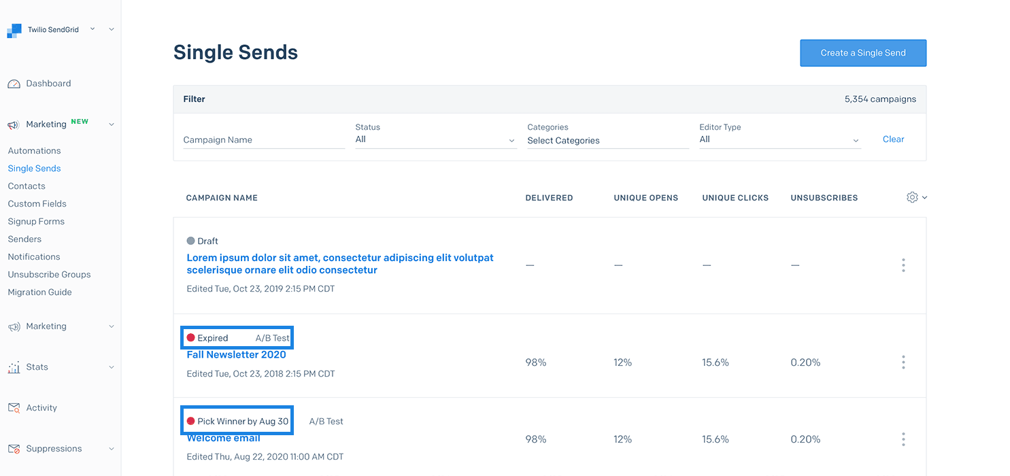Screen dimensions: 1010x476
Task: Select Single Sends in the sidebar
Action: click(x=34, y=168)
